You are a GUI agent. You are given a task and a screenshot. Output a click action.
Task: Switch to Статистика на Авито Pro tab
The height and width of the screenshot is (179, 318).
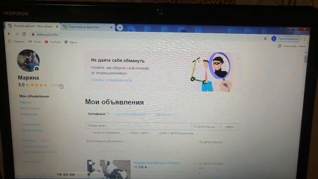click(x=88, y=27)
